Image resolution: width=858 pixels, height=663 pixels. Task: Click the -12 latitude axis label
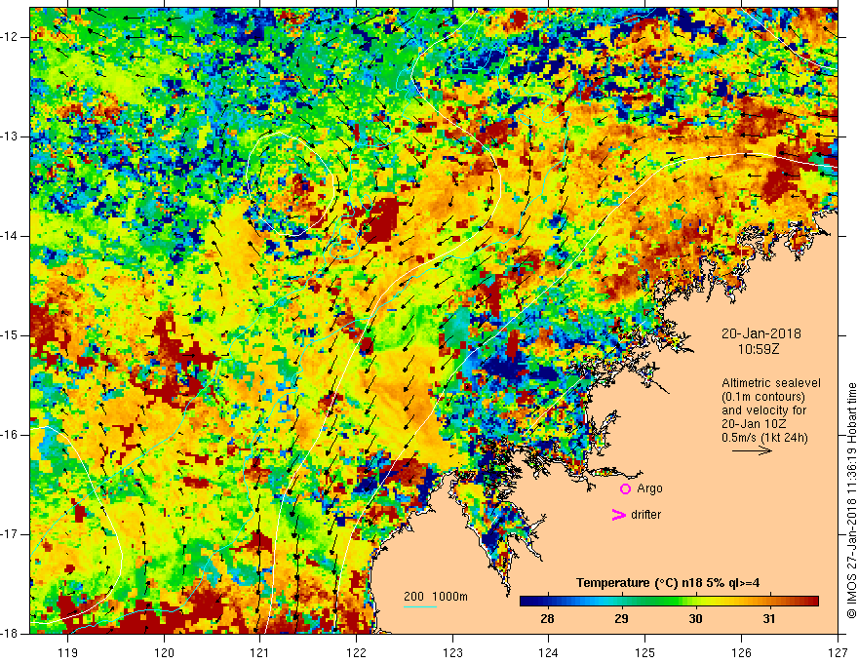coord(10,37)
